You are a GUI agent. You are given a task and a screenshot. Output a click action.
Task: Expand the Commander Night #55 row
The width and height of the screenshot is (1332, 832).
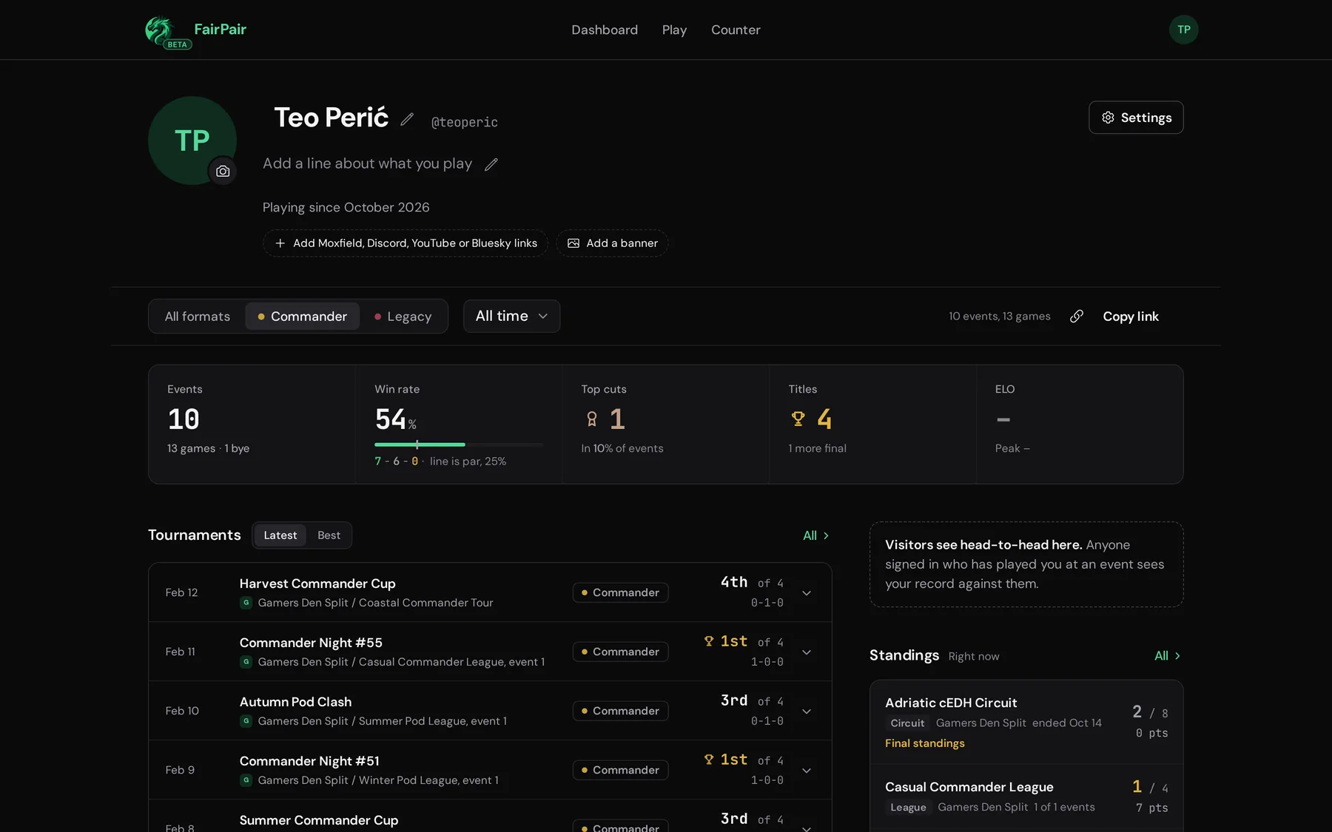[x=807, y=652]
